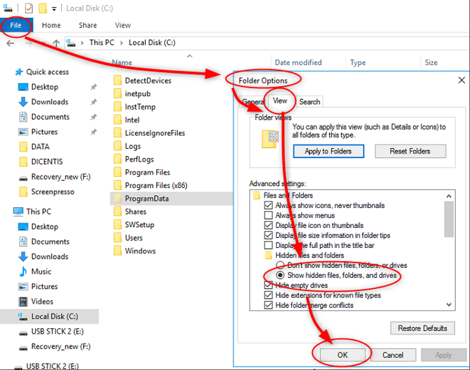470x370 pixels.
Task: Click the DATA folder icon in sidebar
Action: point(23,146)
